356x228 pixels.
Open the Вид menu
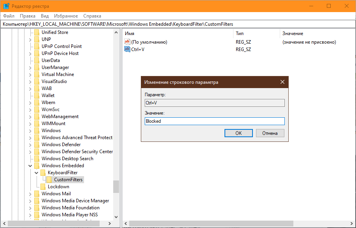click(x=45, y=16)
